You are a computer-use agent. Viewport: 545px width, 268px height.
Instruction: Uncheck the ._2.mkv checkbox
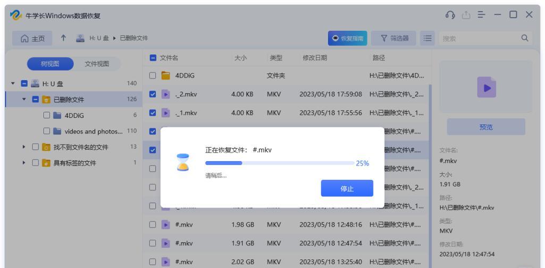tap(153, 94)
